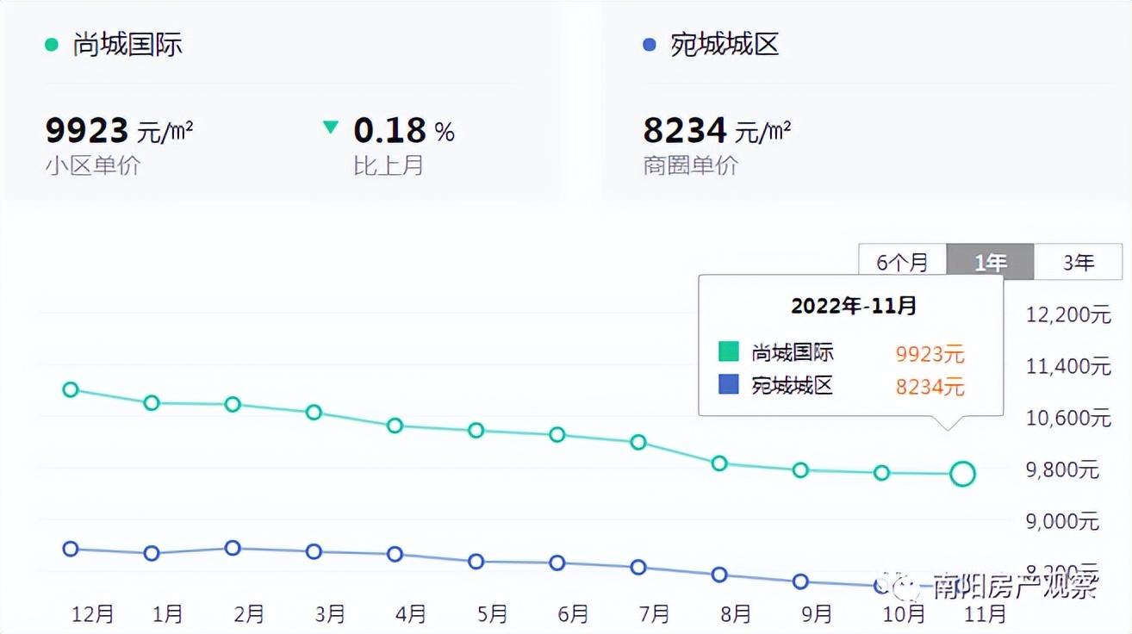Screen dimensions: 1132x634
Task: Click 尚城国际 green data point for 3月
Action: click(x=314, y=412)
